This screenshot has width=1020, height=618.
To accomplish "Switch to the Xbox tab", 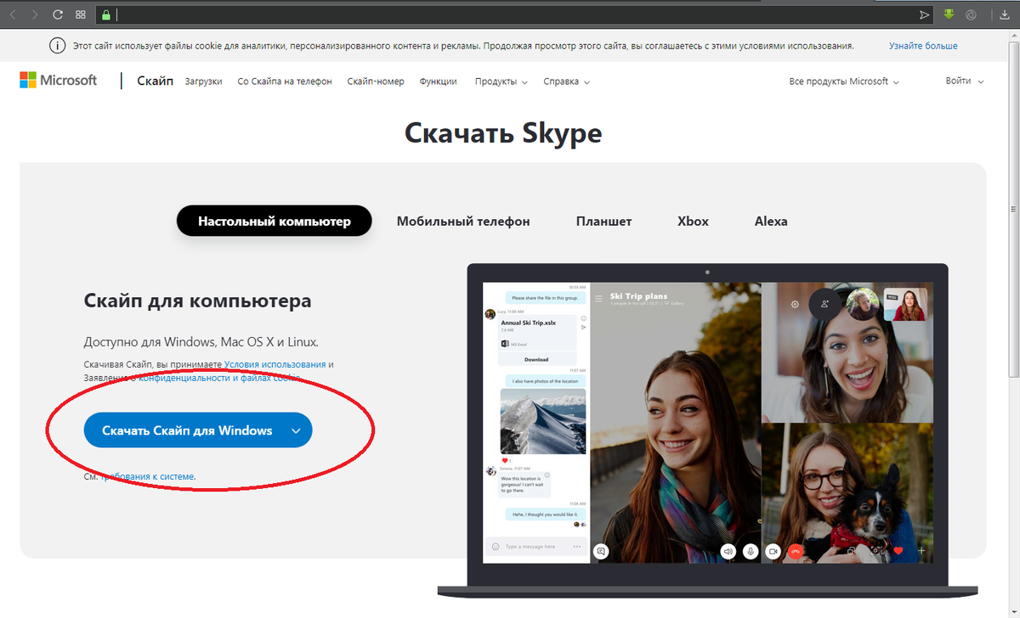I will pos(693,221).
